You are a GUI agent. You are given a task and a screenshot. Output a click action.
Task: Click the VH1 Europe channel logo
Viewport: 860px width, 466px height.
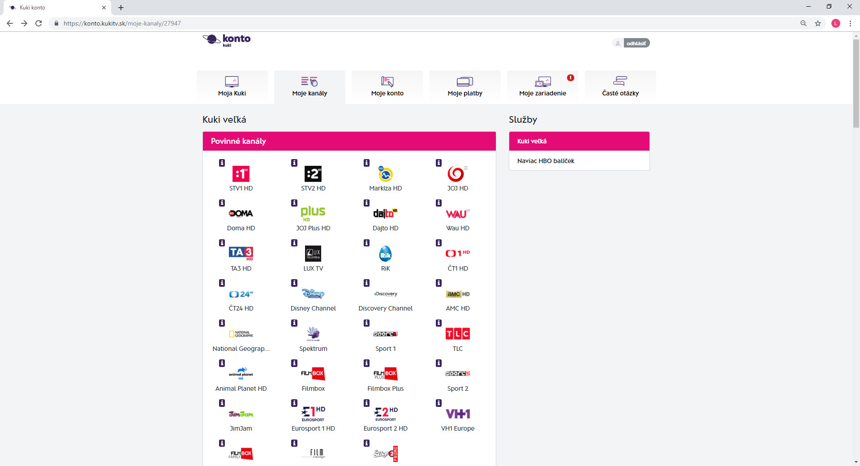(458, 414)
